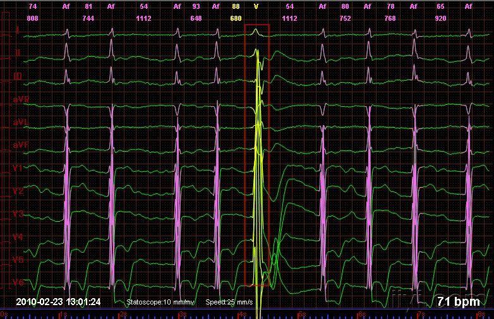
Task: Click the 1s marker on timeline
Action: click(x=62, y=314)
